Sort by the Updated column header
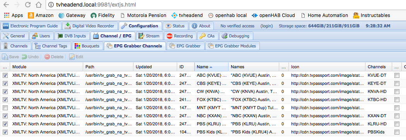406x140 pixels. click(x=155, y=67)
